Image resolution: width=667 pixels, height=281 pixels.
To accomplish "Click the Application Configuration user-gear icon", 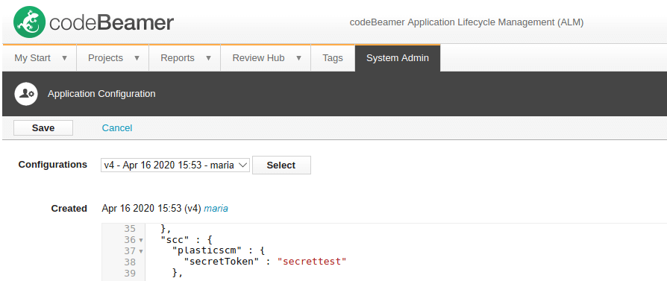I will 27,93.
